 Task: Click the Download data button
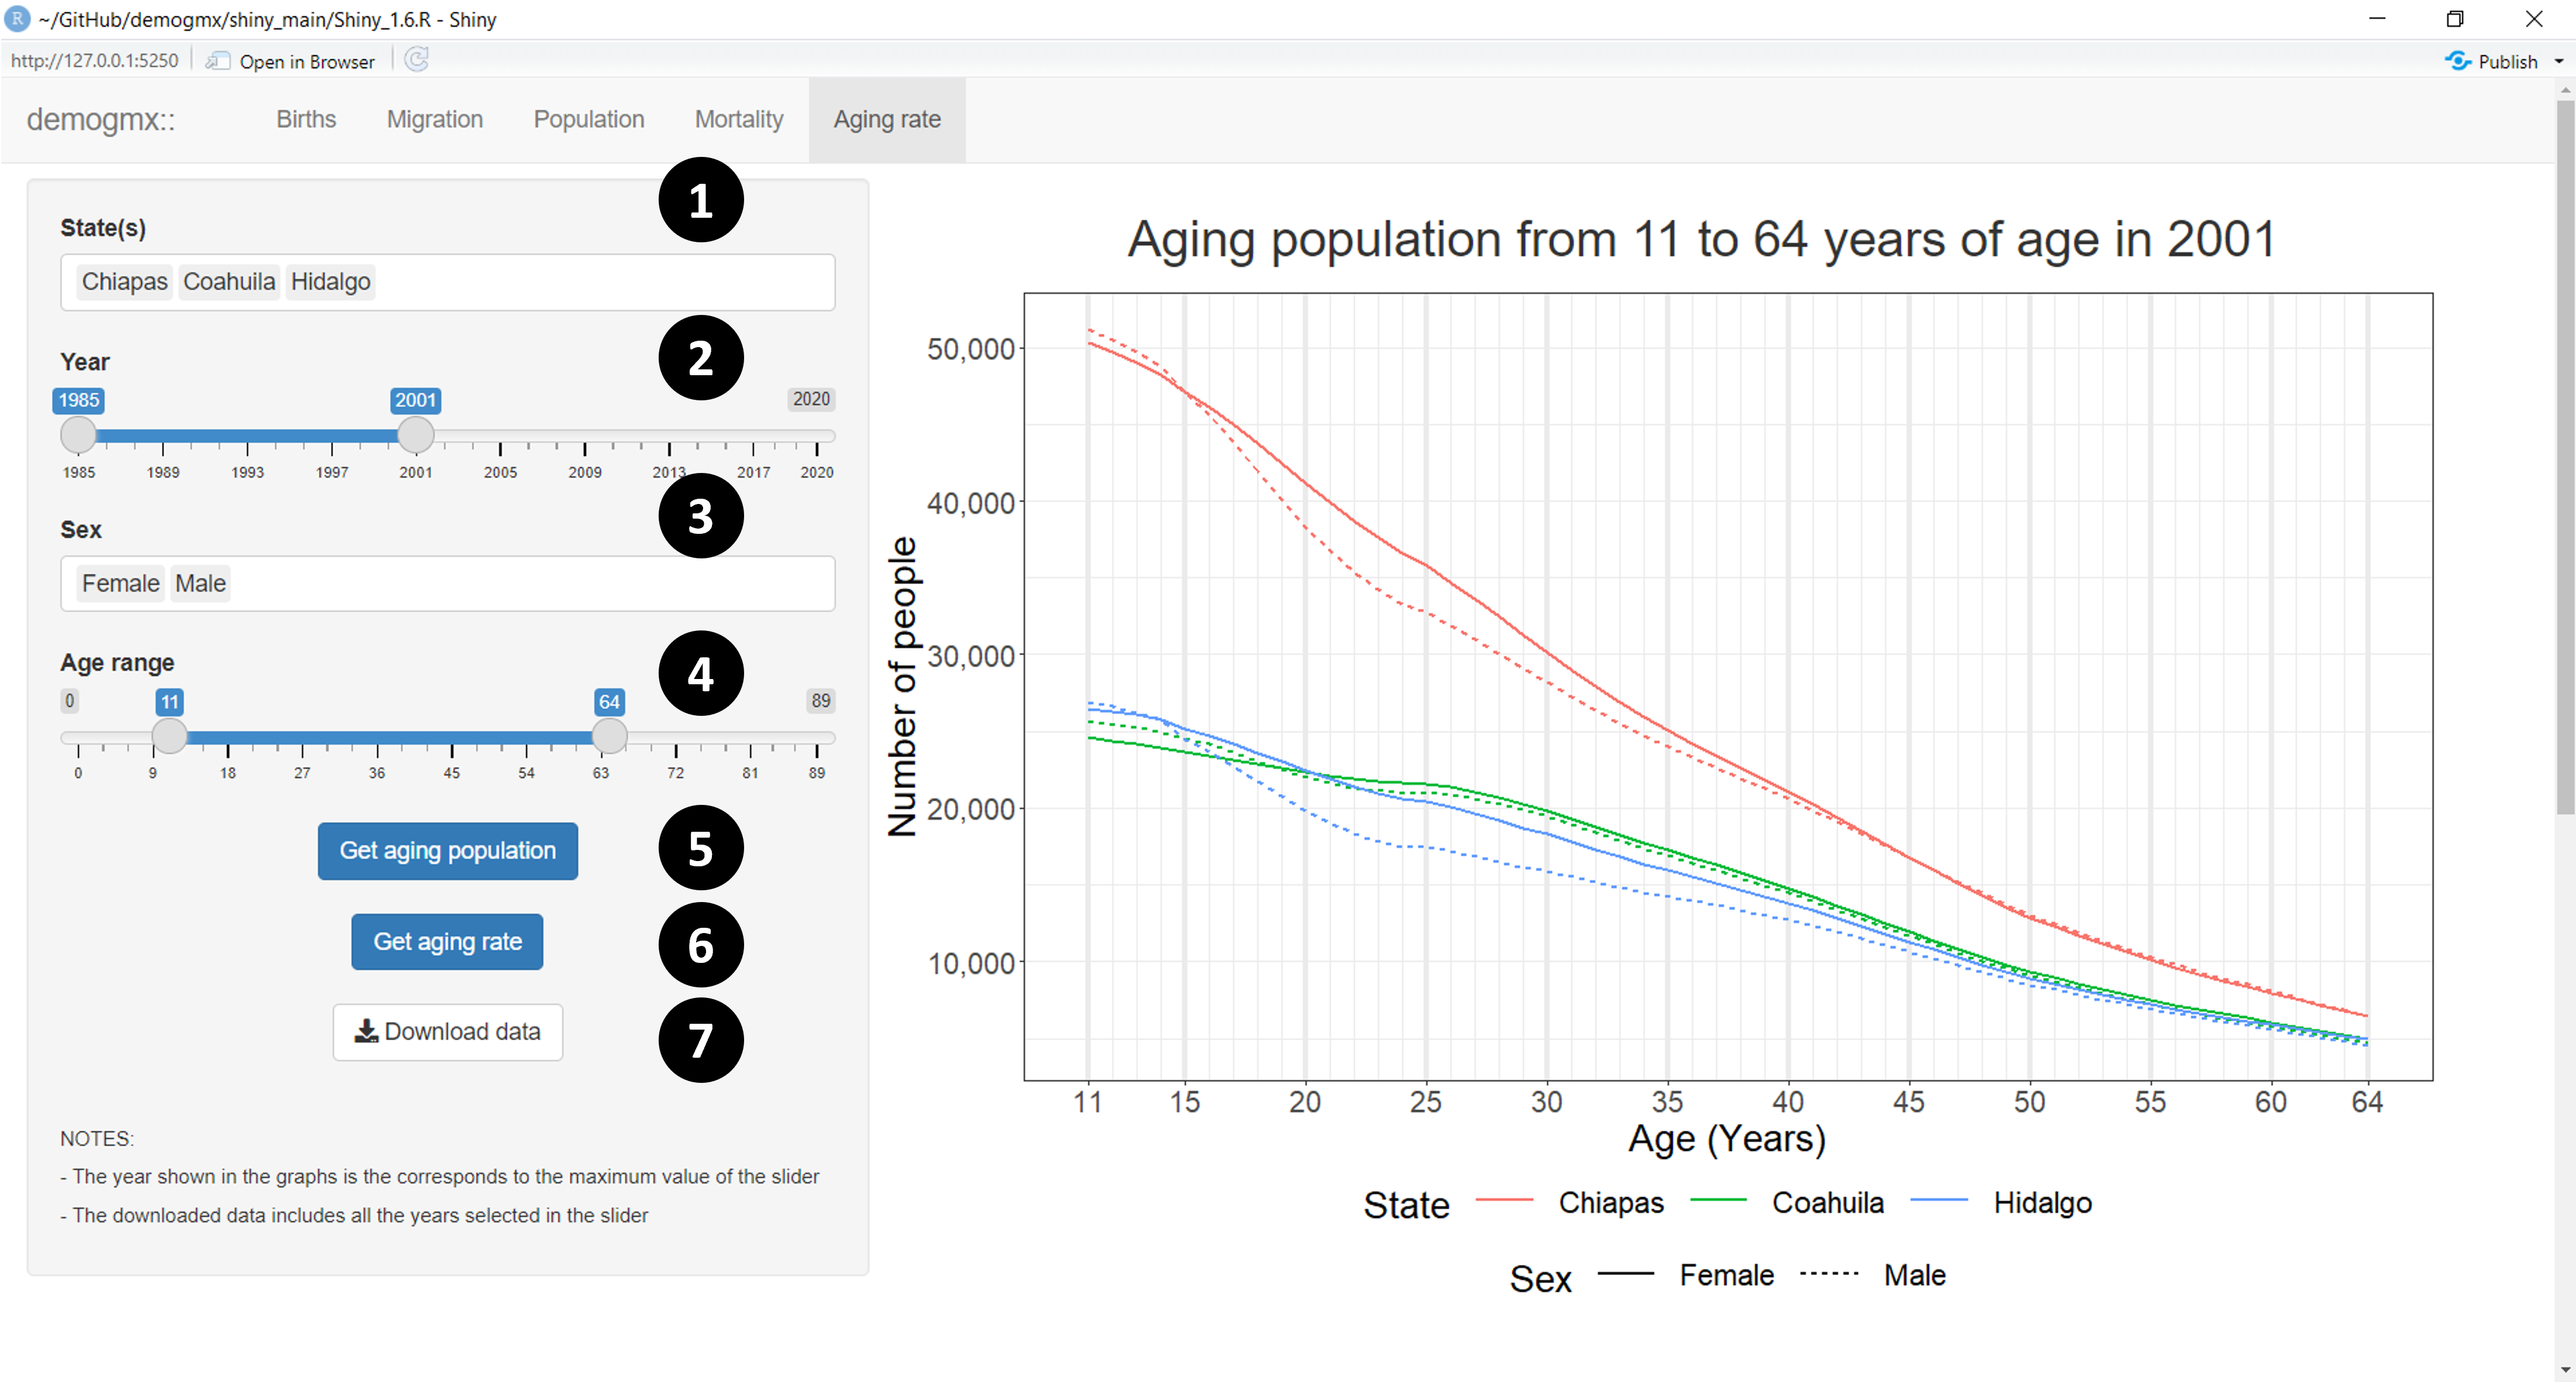point(447,1031)
